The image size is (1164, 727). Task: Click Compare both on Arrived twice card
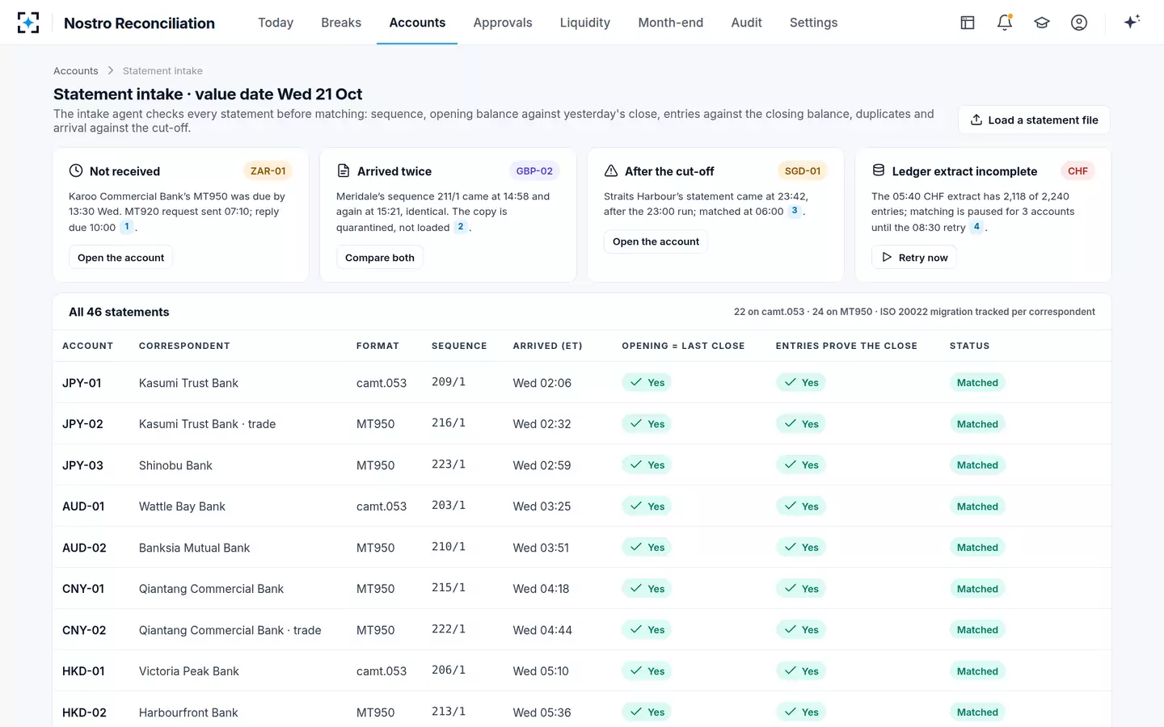[x=380, y=258]
